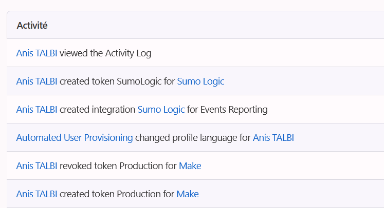Click the 'viewed the Activity Log' text
Viewport: 384px width, 208px height.
tap(105, 53)
